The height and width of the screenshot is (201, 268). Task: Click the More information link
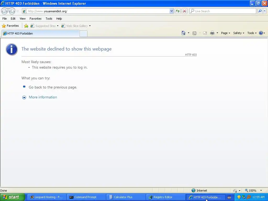pos(43,97)
